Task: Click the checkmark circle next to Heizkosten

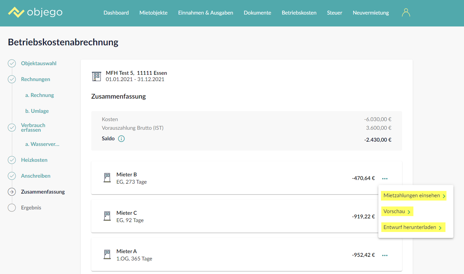Action: 12,160
